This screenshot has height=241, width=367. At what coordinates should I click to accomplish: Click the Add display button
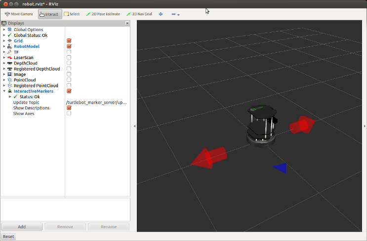click(22, 227)
